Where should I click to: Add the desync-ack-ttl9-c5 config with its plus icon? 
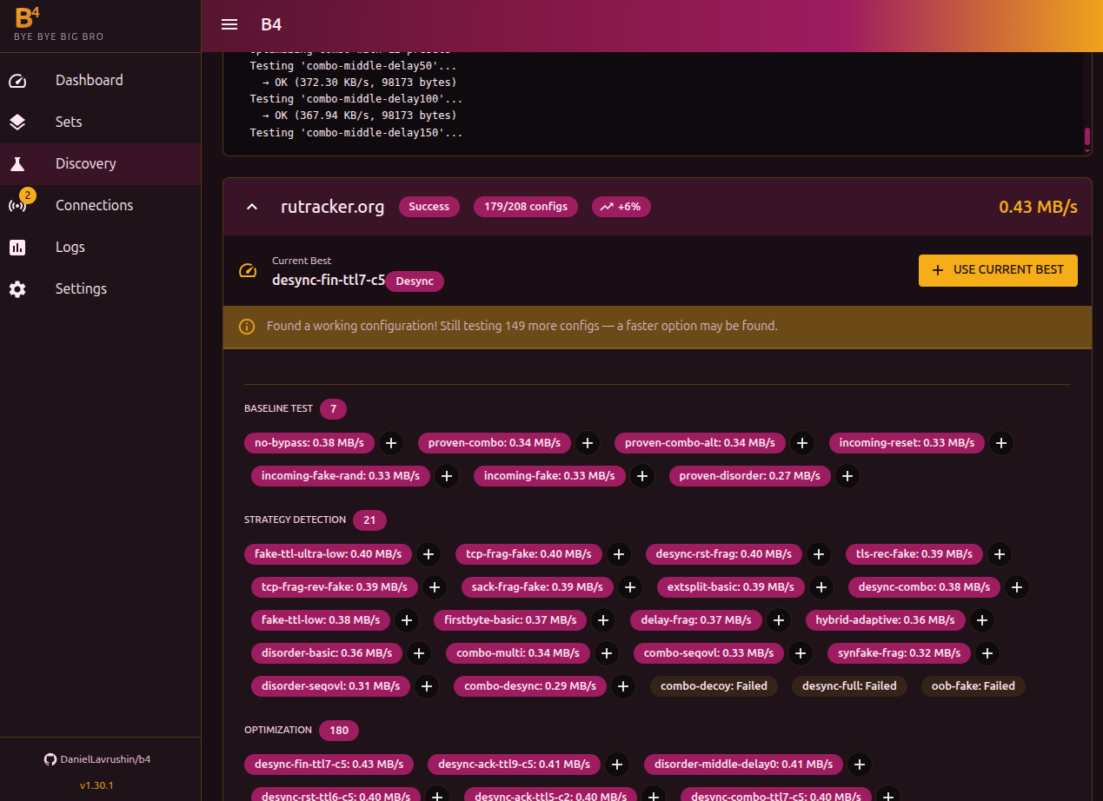[x=616, y=765]
